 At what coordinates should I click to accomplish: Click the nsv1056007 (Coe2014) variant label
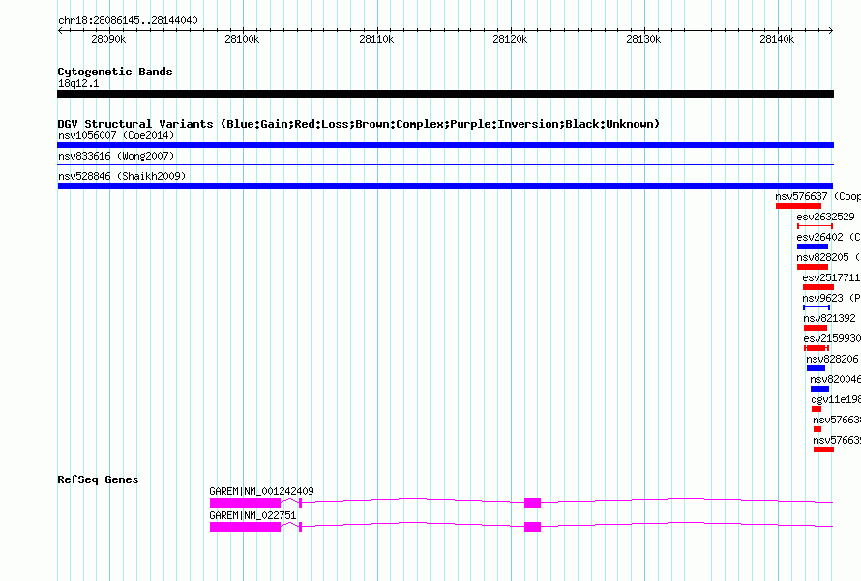coord(116,135)
